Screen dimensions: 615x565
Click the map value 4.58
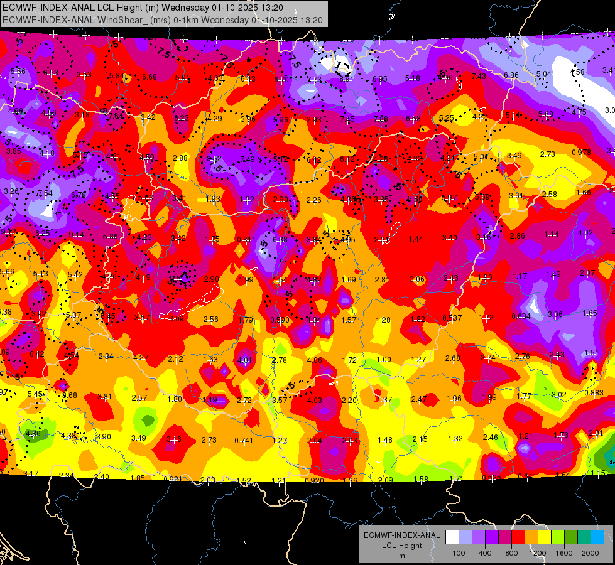577,72
